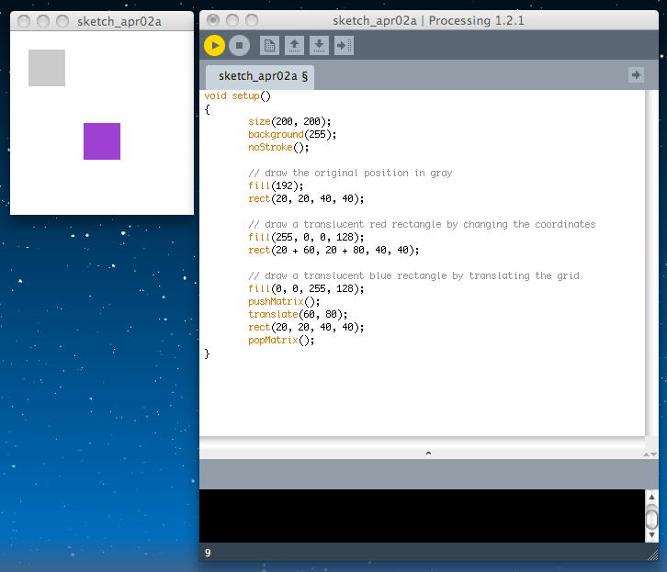The height and width of the screenshot is (572, 667).
Task: Click the window resize grip in the corner
Action: coord(652,555)
